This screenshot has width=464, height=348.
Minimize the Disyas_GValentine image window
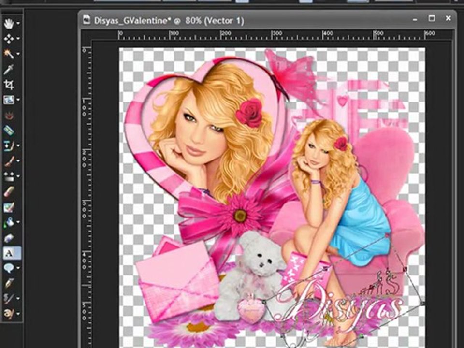tap(415, 19)
